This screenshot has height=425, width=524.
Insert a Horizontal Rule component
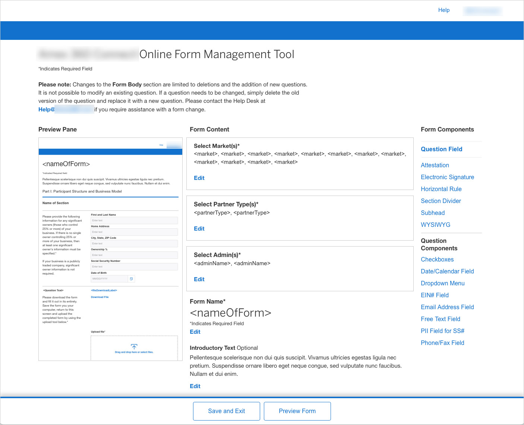[x=441, y=189]
